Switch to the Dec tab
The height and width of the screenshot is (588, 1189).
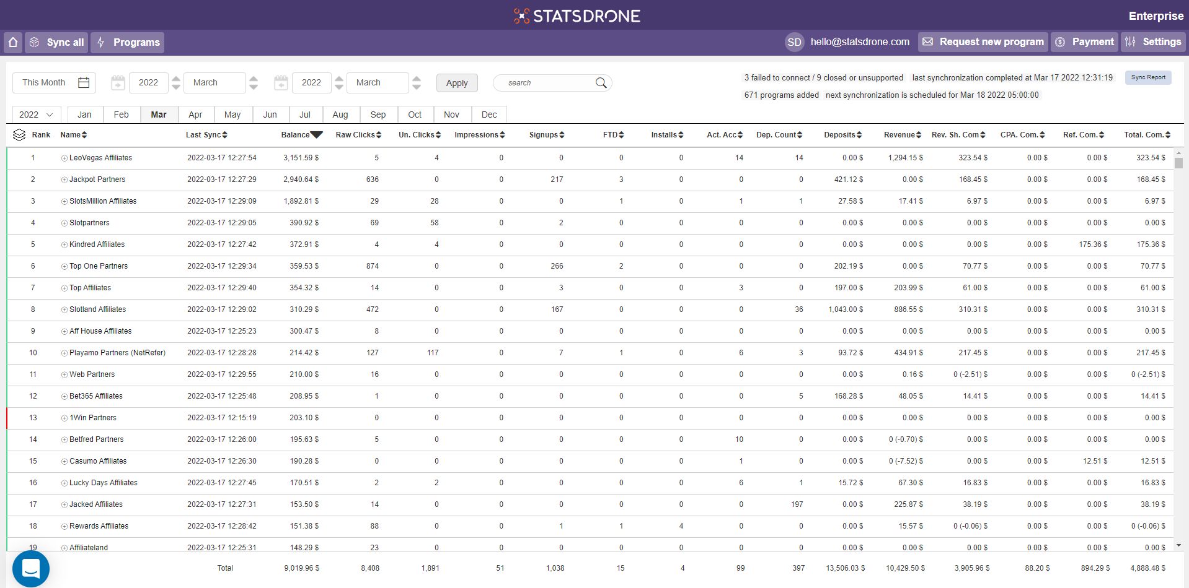489,115
